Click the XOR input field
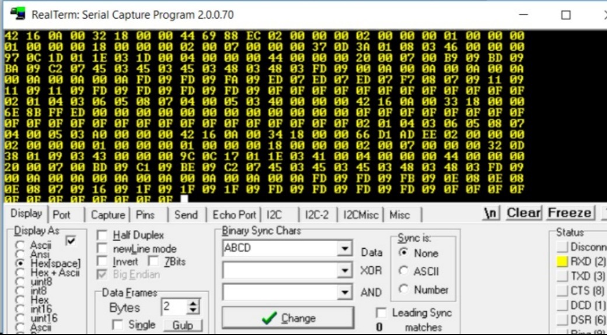607x335 pixels. point(280,270)
